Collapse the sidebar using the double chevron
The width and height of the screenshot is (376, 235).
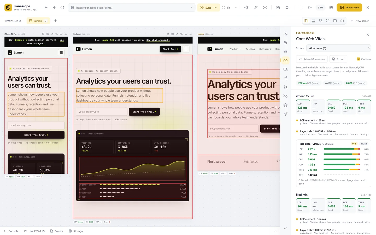[x=285, y=228]
